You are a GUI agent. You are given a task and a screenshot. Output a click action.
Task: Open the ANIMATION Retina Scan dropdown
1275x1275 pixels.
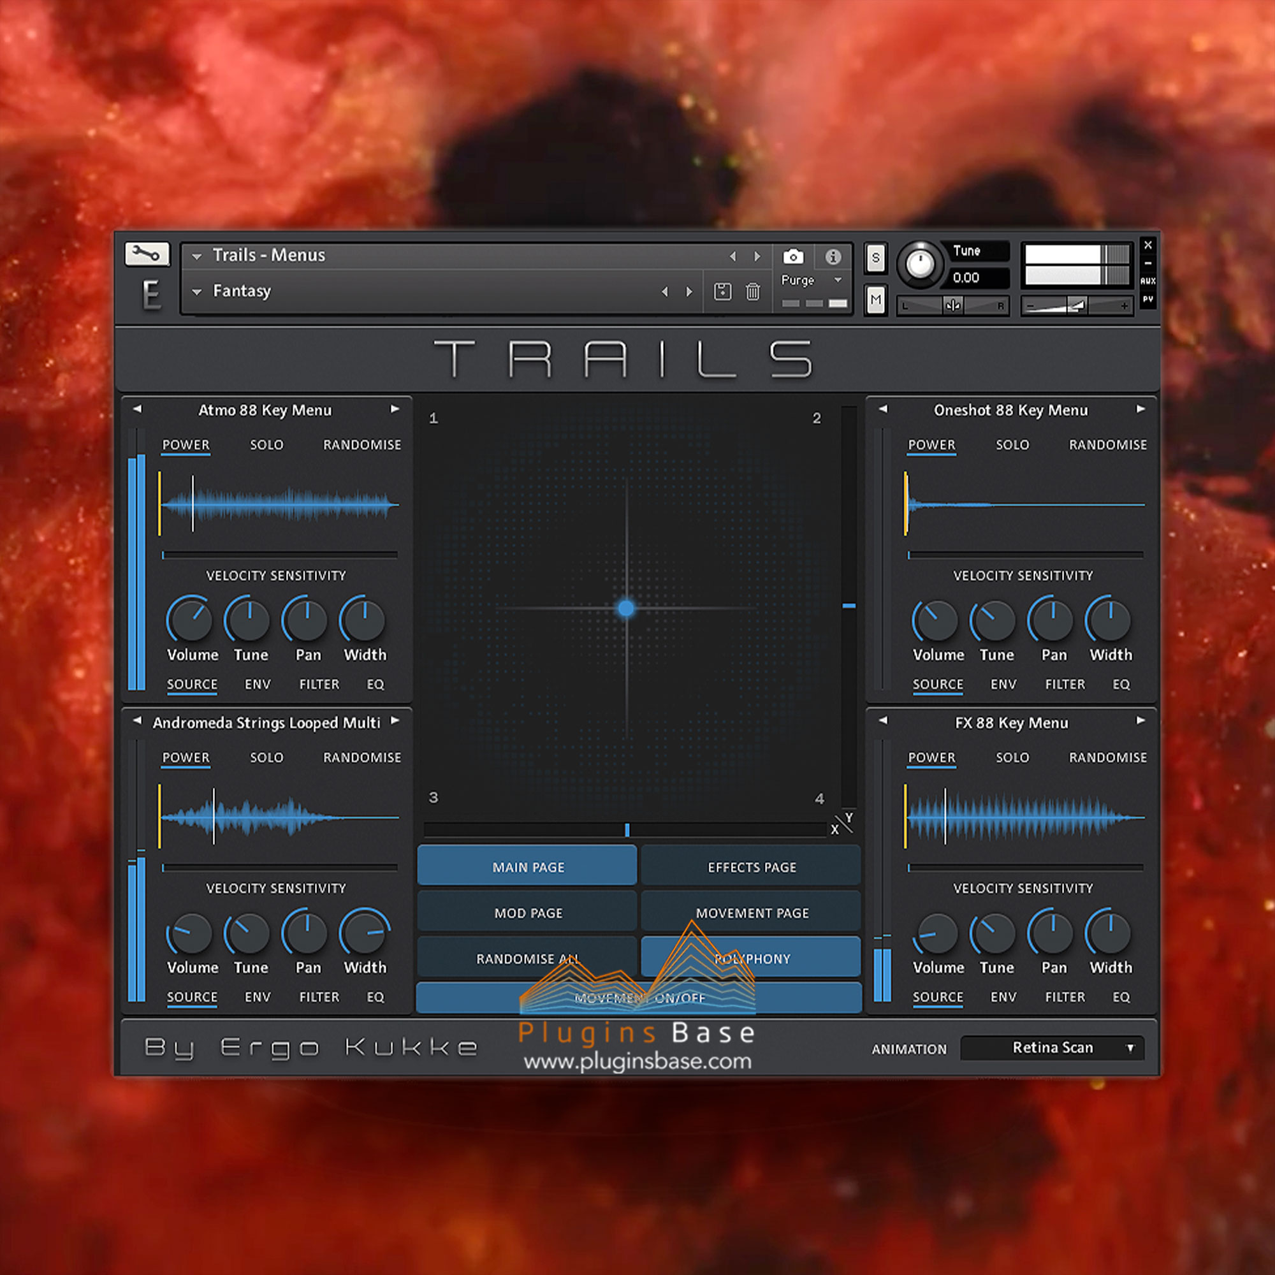coord(1051,1047)
